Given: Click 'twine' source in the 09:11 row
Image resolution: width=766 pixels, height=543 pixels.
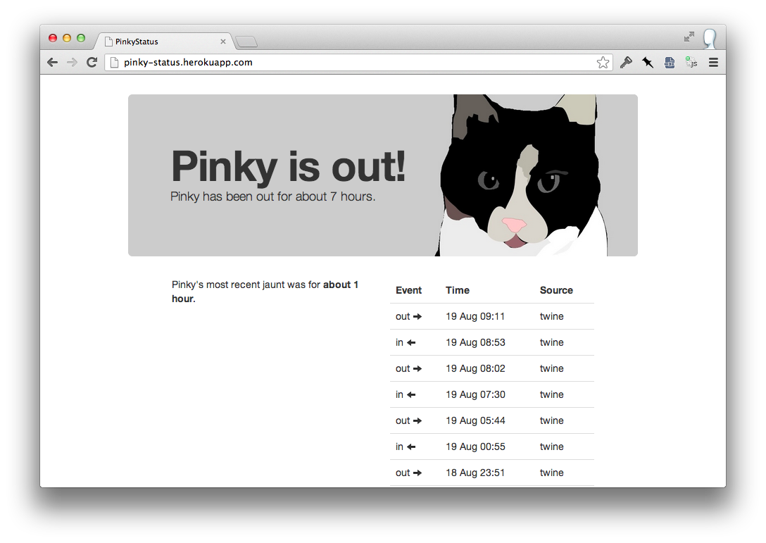Looking at the screenshot, I should point(551,316).
